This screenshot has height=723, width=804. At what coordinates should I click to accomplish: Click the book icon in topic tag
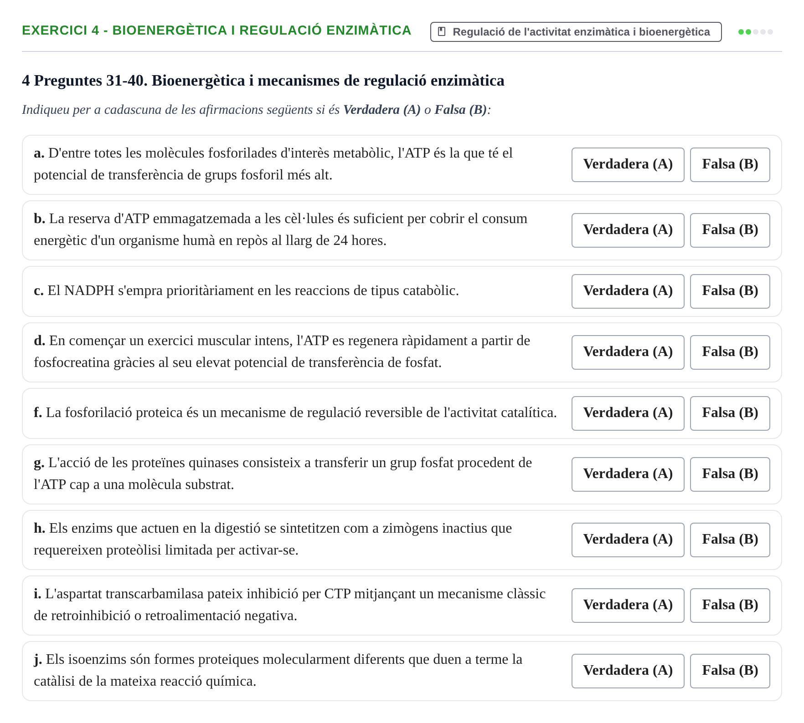441,31
